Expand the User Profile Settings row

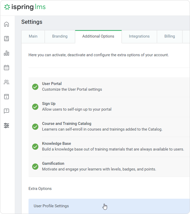(x=51, y=206)
